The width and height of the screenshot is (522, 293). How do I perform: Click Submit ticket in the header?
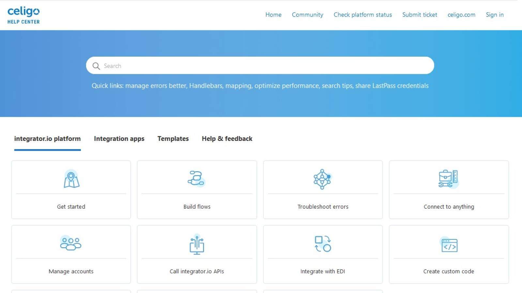pyautogui.click(x=420, y=15)
